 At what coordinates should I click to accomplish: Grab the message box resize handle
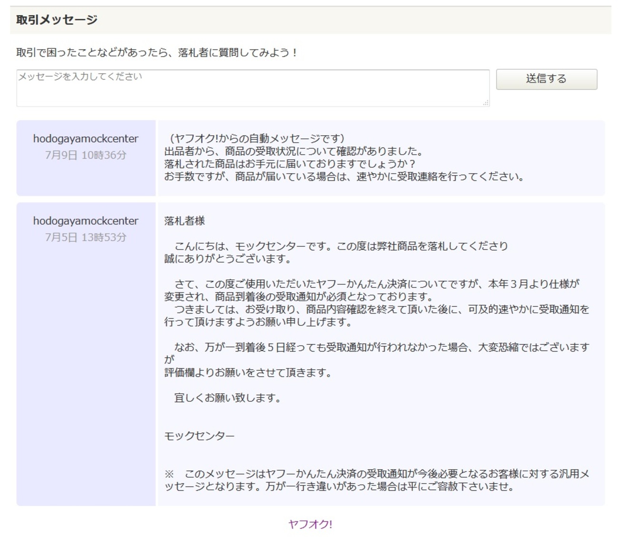[x=486, y=103]
